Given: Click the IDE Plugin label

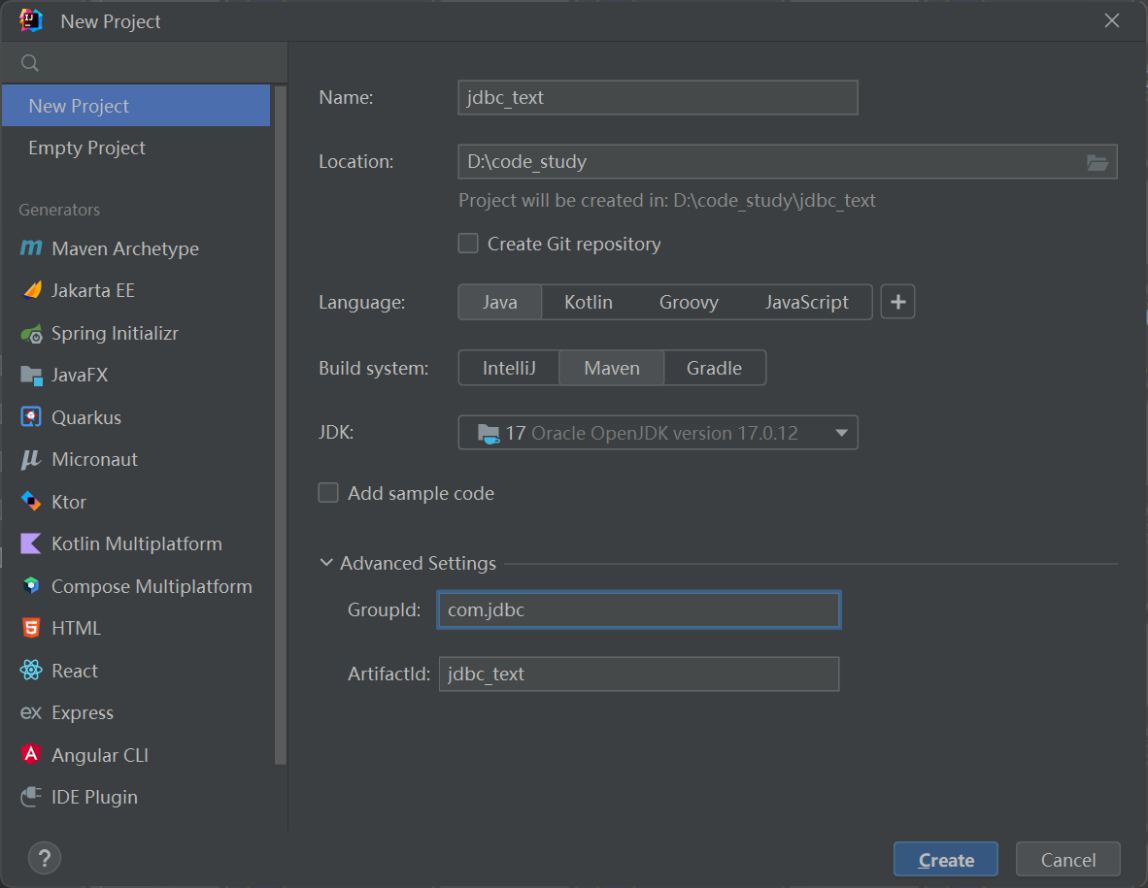Looking at the screenshot, I should 94,798.
